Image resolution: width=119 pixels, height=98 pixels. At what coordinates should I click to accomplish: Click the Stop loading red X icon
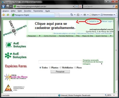coord(80,6)
